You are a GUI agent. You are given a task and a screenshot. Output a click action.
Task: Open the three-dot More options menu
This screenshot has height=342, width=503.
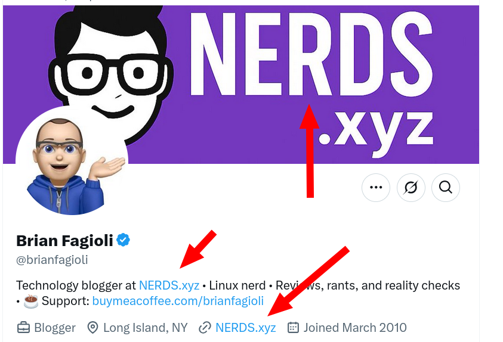click(x=376, y=187)
